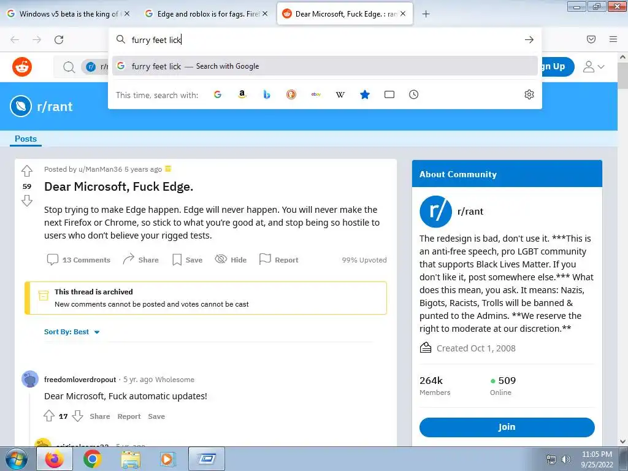Viewport: 628px width, 471px height.
Task: Save the Dear Microsoft post
Action: point(187,259)
